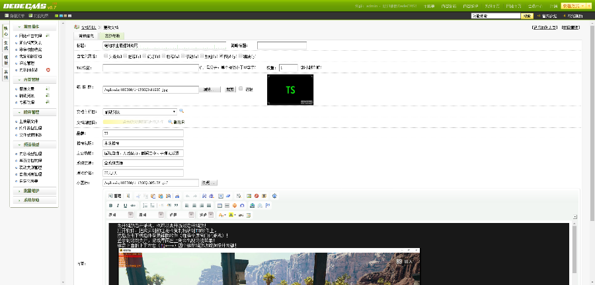Click the Blockquote quotation-mark icon

tap(176, 206)
